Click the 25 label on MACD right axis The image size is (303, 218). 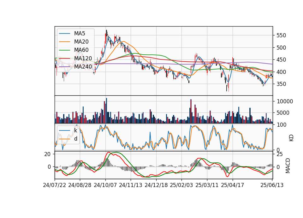280,154
